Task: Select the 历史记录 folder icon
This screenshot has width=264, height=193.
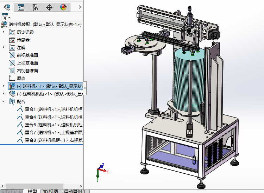Action: point(12,32)
